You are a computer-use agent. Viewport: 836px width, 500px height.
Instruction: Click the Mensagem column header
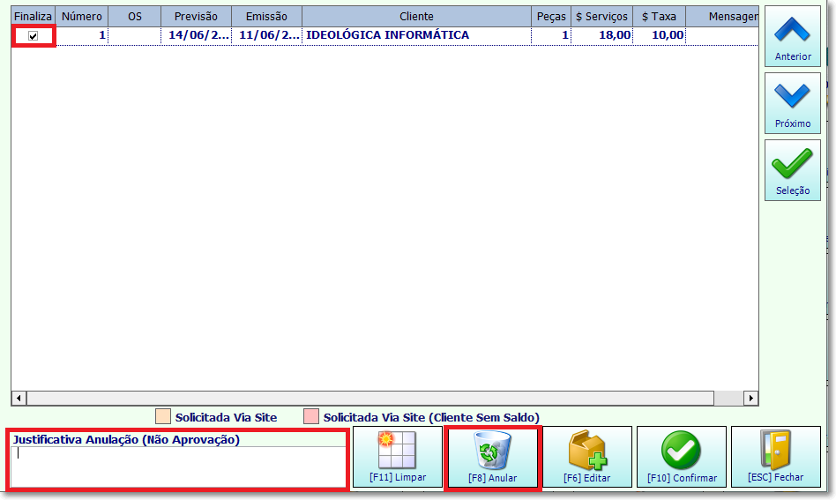pos(722,17)
